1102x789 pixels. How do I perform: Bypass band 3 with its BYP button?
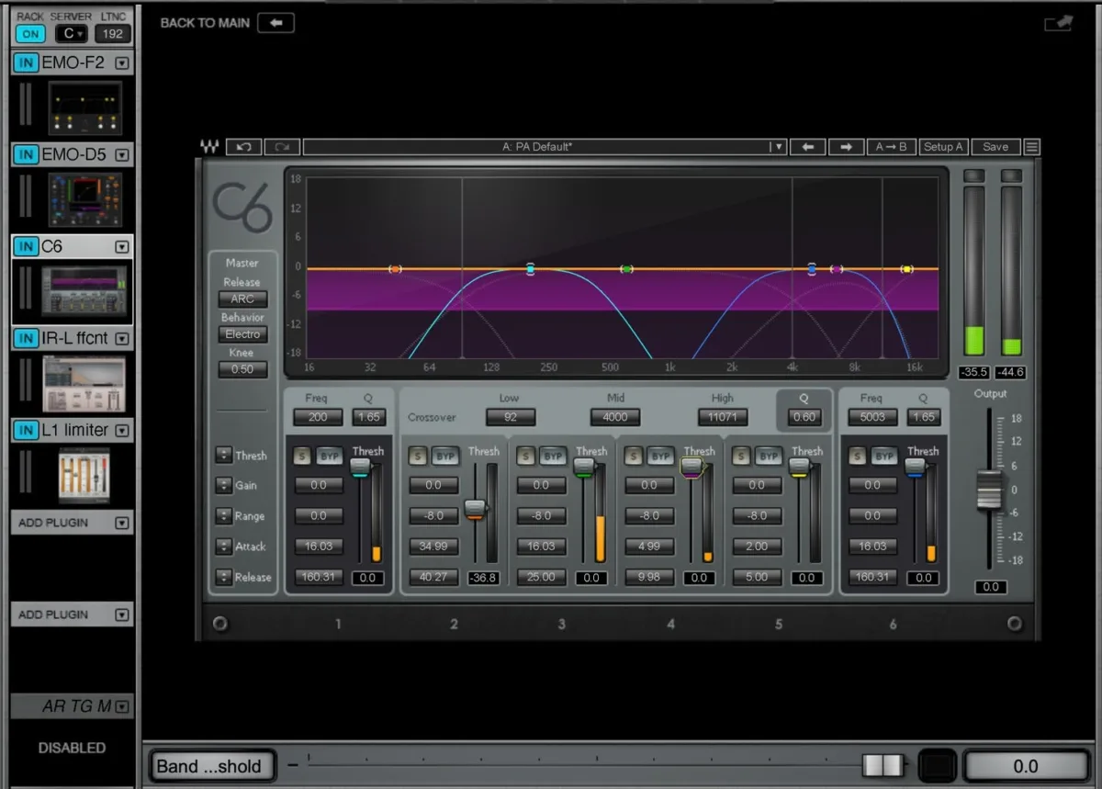pos(552,456)
